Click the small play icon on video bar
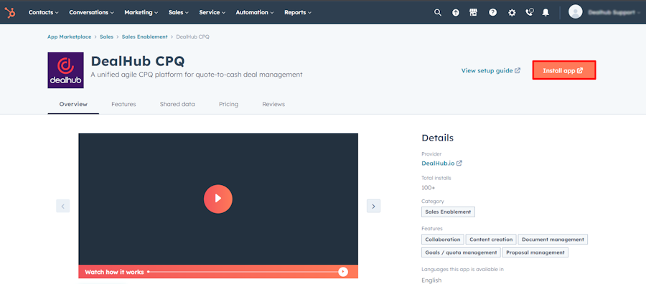 point(343,272)
